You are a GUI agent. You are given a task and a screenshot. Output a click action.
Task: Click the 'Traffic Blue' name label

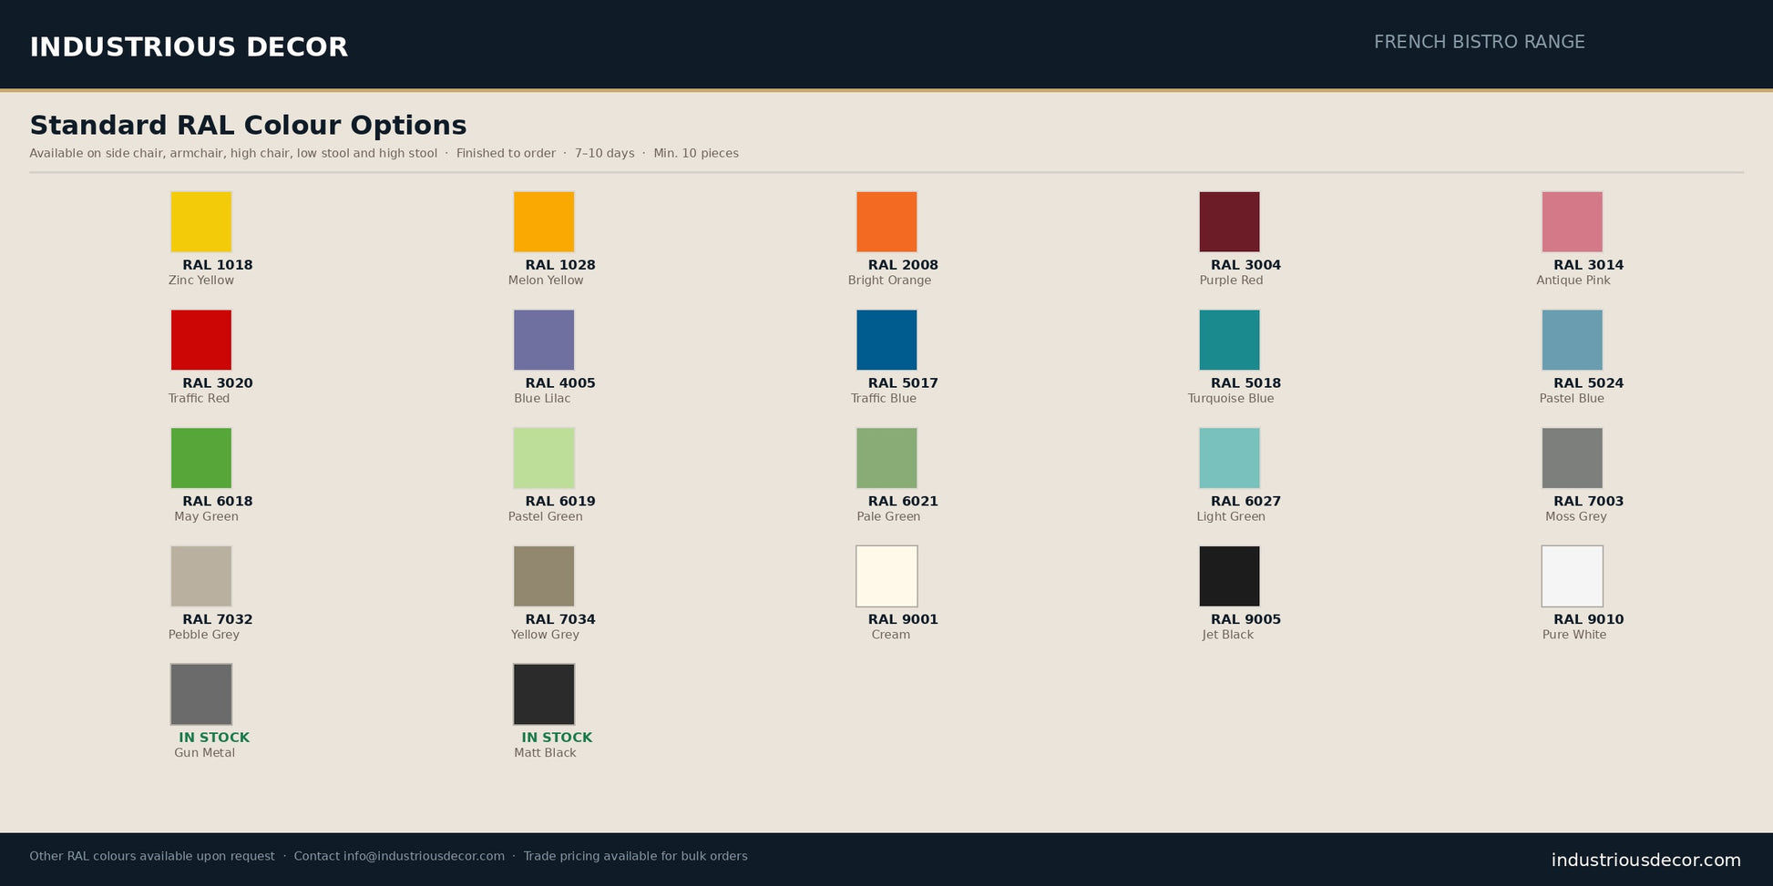tap(884, 399)
